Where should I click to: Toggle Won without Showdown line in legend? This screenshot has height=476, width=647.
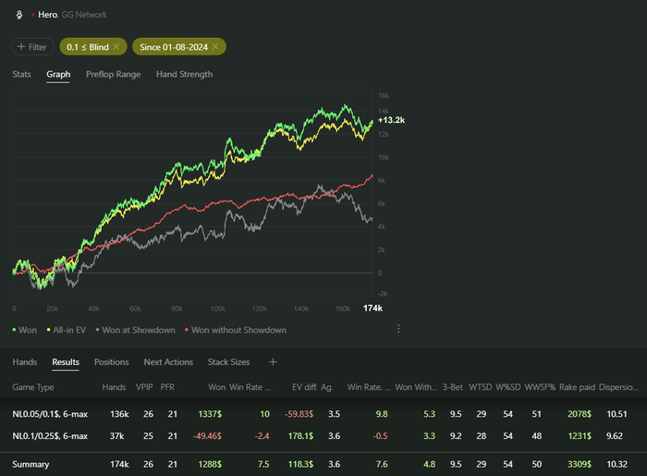click(x=236, y=330)
